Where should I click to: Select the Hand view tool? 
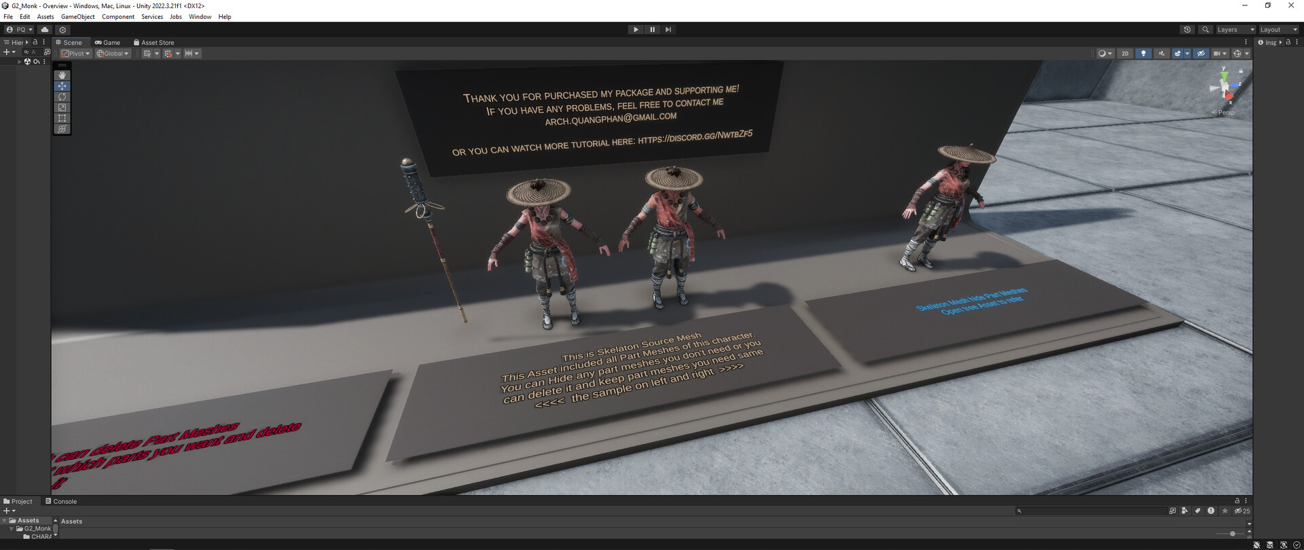click(x=62, y=75)
